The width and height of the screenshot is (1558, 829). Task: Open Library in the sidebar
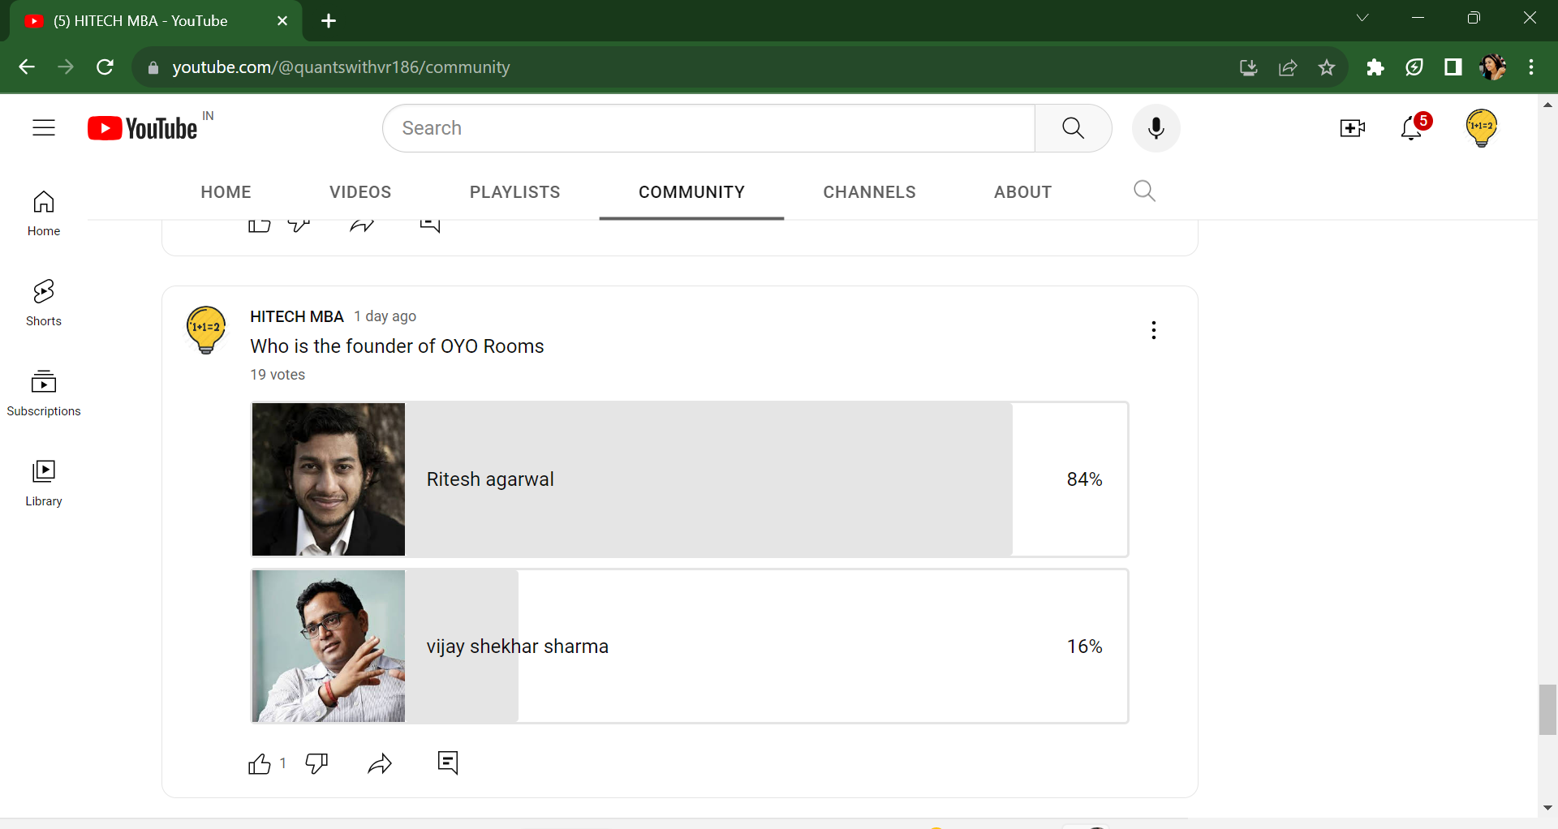(44, 483)
